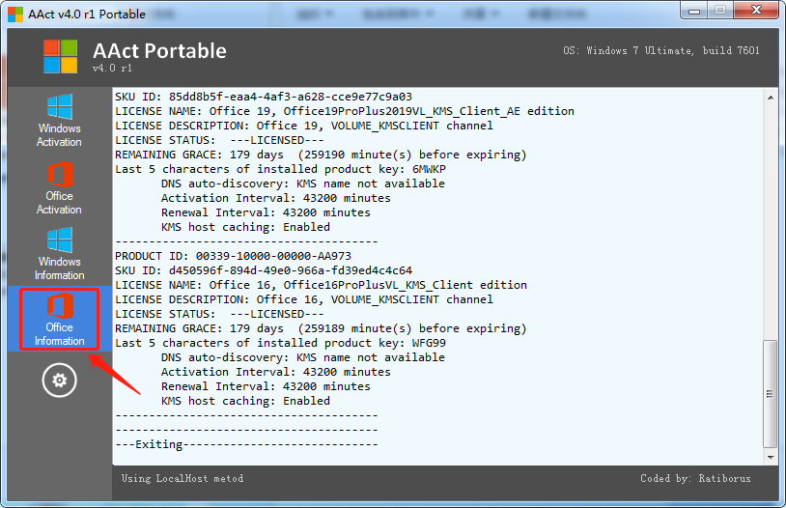Viewport: 786px width, 508px height.
Task: Click the output scrollbar up arrow
Action: pos(771,98)
